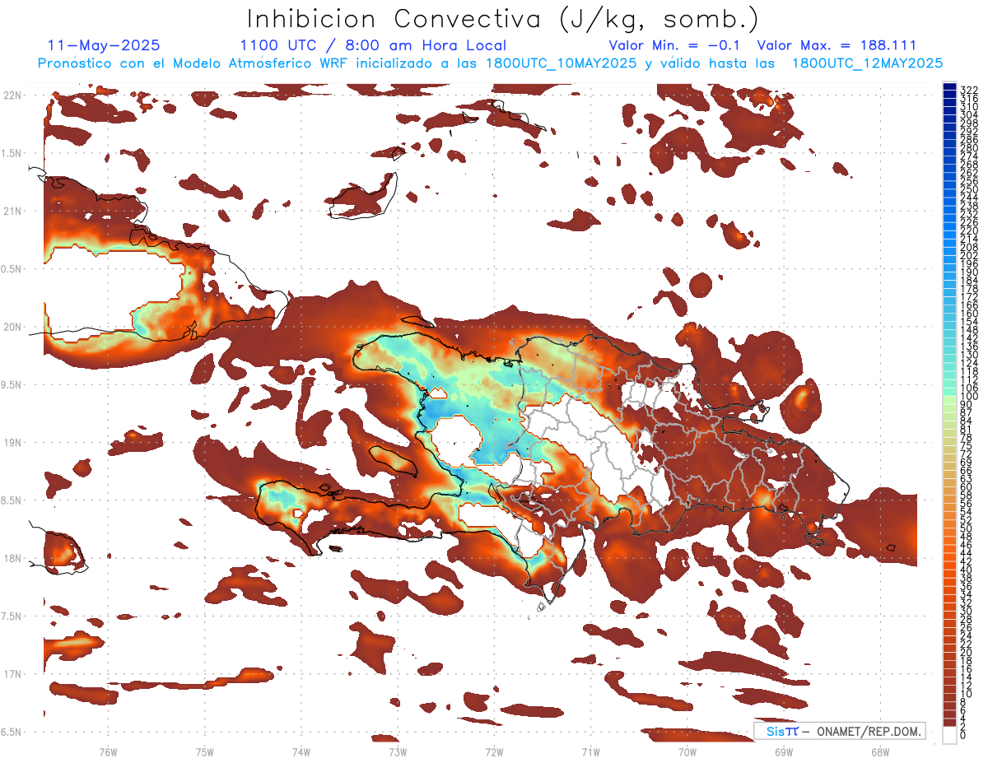Screen dimensions: 988x763
Task: Click the longitude label "72W"
Action: [494, 751]
